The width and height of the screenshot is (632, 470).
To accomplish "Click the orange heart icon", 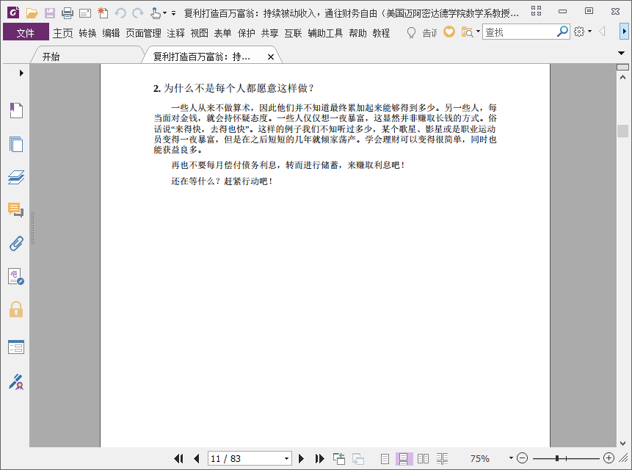I will tap(449, 32).
